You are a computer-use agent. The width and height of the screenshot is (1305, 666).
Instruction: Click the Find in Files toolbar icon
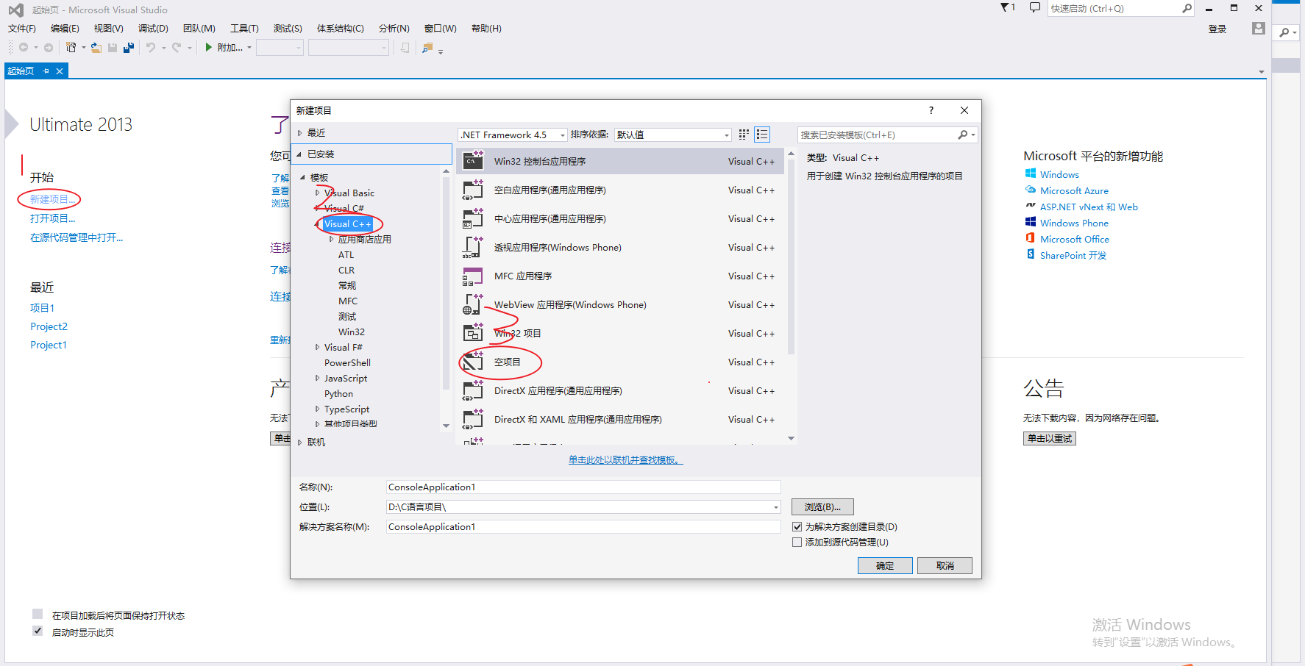pos(427,48)
